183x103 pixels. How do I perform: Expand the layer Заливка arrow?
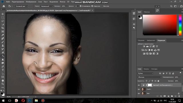coord(180,81)
